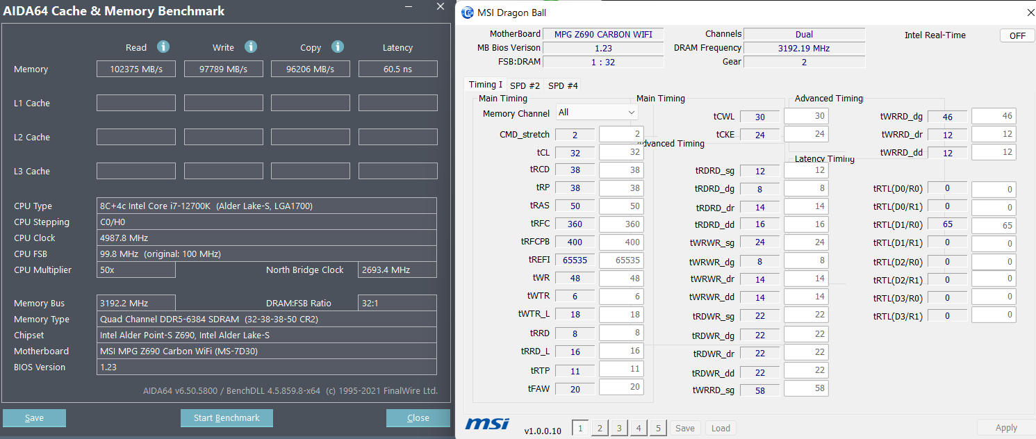This screenshot has width=1036, height=439.
Task: Click the tRTL(D1/R0) input field
Action: tap(994, 226)
